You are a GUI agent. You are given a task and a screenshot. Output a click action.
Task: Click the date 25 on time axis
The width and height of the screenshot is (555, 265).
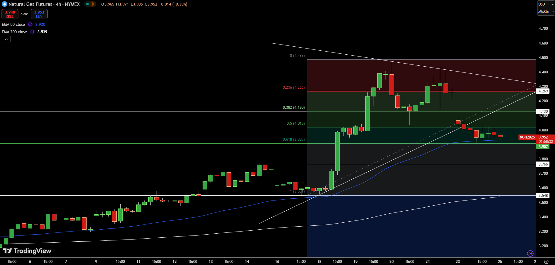(500, 262)
